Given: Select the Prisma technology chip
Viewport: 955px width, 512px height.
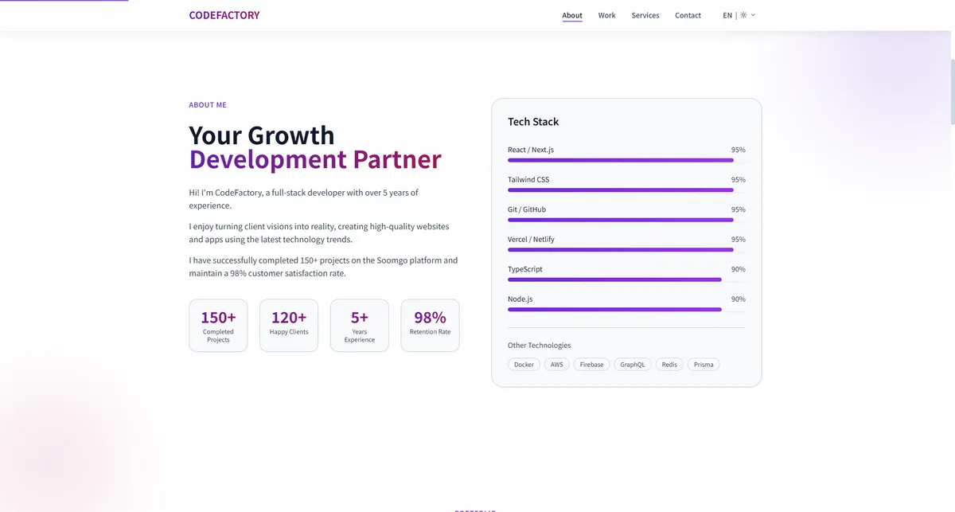Looking at the screenshot, I should pyautogui.click(x=704, y=365).
